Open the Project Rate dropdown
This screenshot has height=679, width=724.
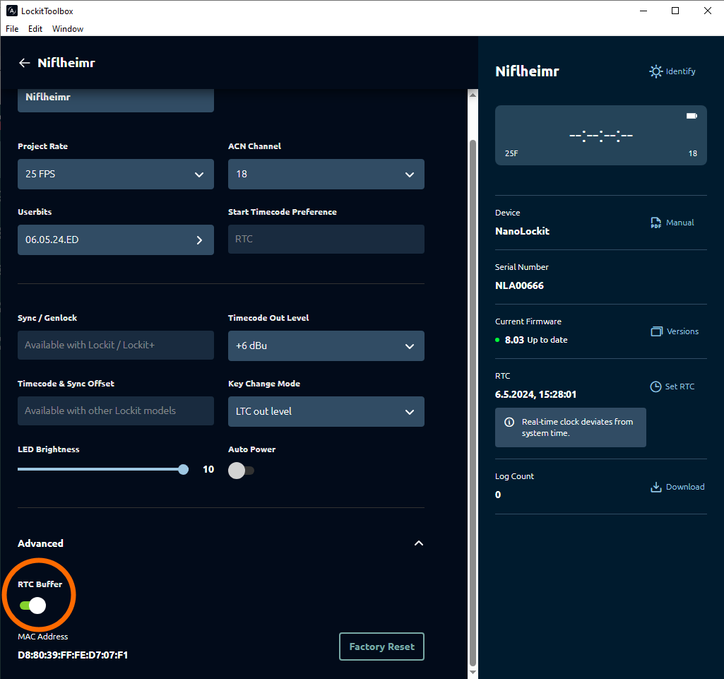115,174
